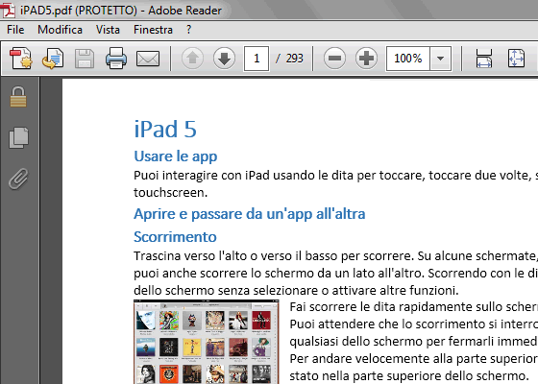Click the total page count 293
The width and height of the screenshot is (538, 384).
coord(294,59)
